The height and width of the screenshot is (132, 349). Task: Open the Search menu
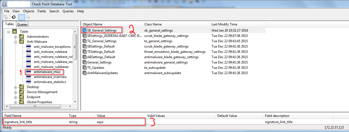(54, 11)
